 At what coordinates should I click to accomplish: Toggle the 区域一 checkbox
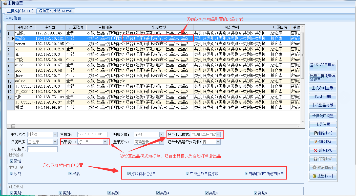[11, 161]
